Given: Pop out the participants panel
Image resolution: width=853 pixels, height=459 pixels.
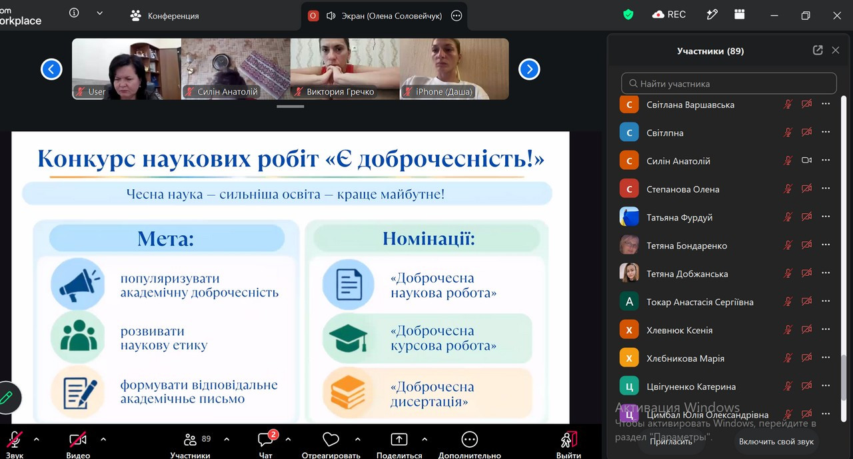Looking at the screenshot, I should coord(818,51).
